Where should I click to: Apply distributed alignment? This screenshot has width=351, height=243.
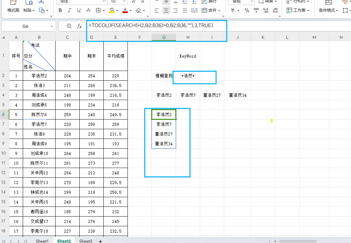click(x=194, y=10)
